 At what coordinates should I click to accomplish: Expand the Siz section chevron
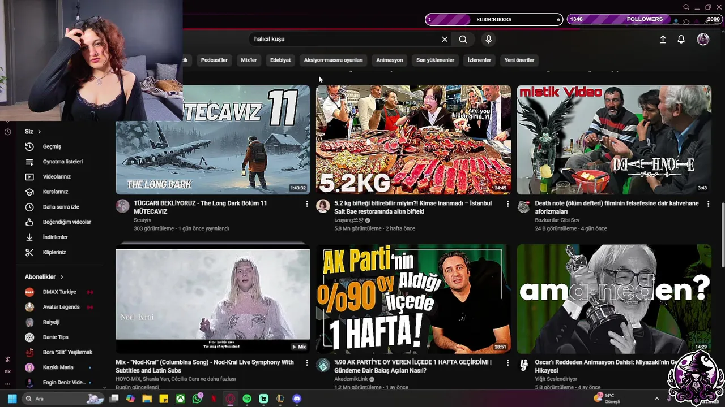(x=40, y=132)
